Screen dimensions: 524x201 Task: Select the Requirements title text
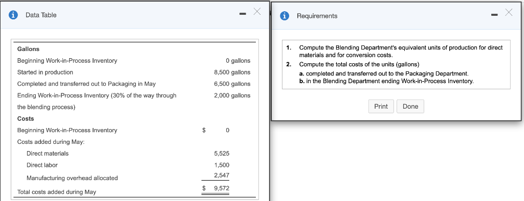click(317, 16)
